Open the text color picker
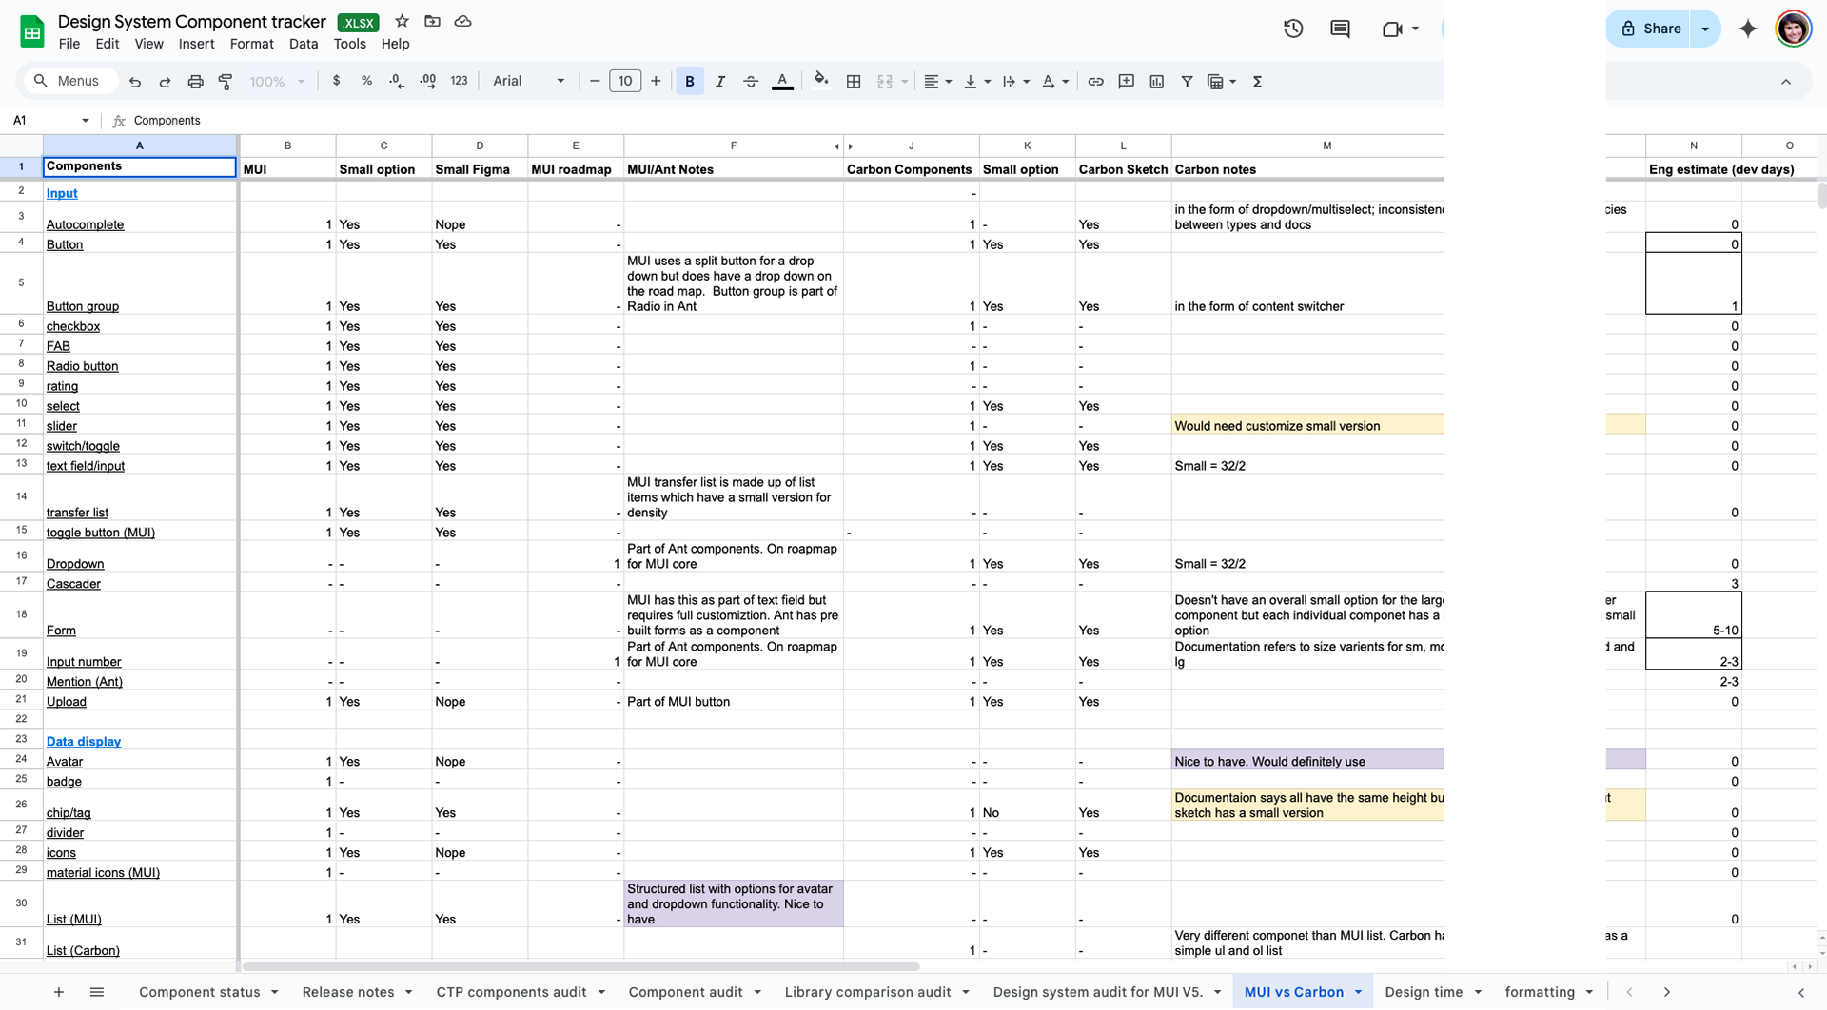Screen dimensions: 1827x1010 pos(782,82)
